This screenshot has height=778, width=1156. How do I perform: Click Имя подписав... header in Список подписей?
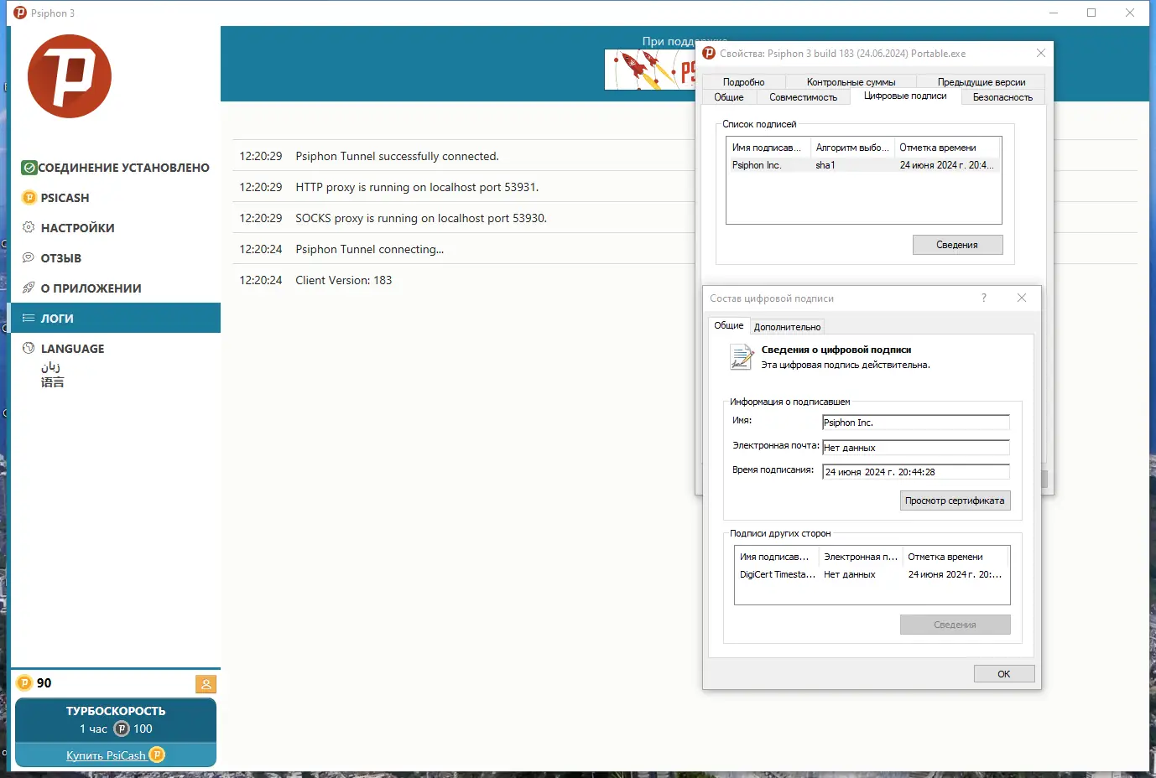[x=768, y=148]
